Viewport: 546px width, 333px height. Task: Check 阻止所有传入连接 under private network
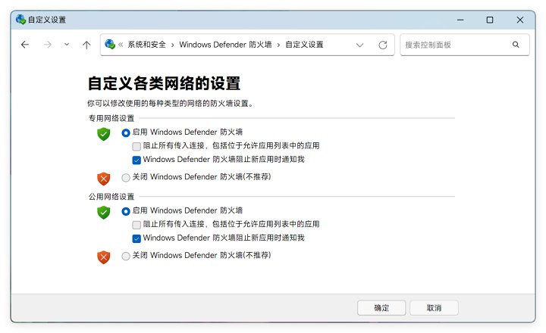click(136, 146)
